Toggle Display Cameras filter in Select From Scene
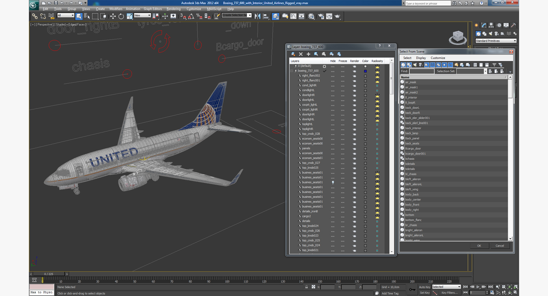Image resolution: width=548 pixels, height=296 pixels. coord(421,65)
